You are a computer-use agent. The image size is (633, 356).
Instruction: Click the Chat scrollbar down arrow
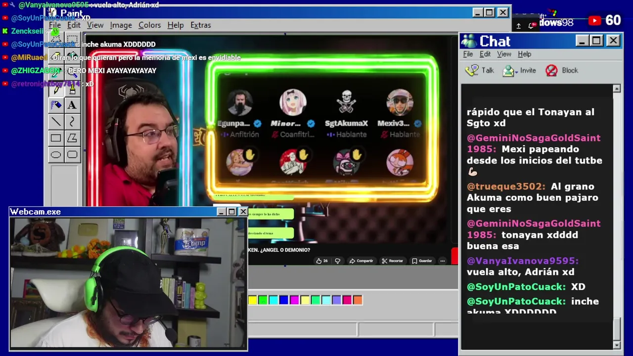click(x=617, y=345)
